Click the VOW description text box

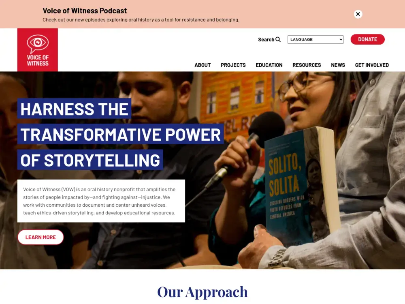101,201
